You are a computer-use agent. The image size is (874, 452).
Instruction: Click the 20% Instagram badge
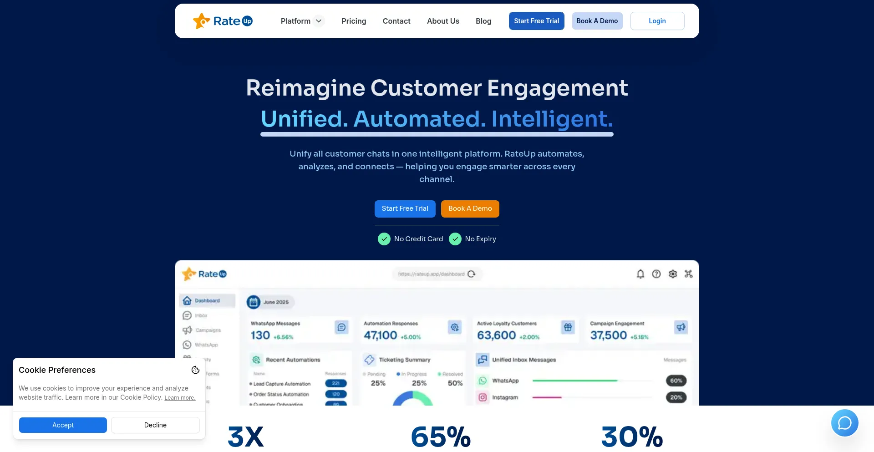pyautogui.click(x=676, y=397)
